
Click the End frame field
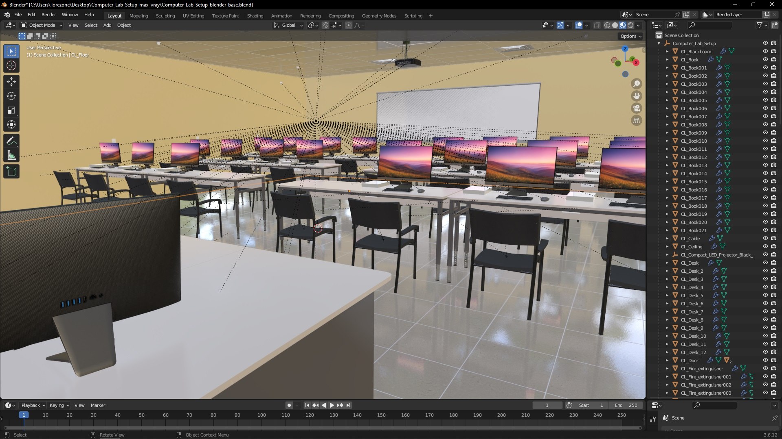pyautogui.click(x=626, y=405)
